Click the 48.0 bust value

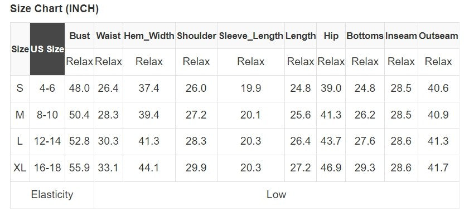tap(79, 88)
